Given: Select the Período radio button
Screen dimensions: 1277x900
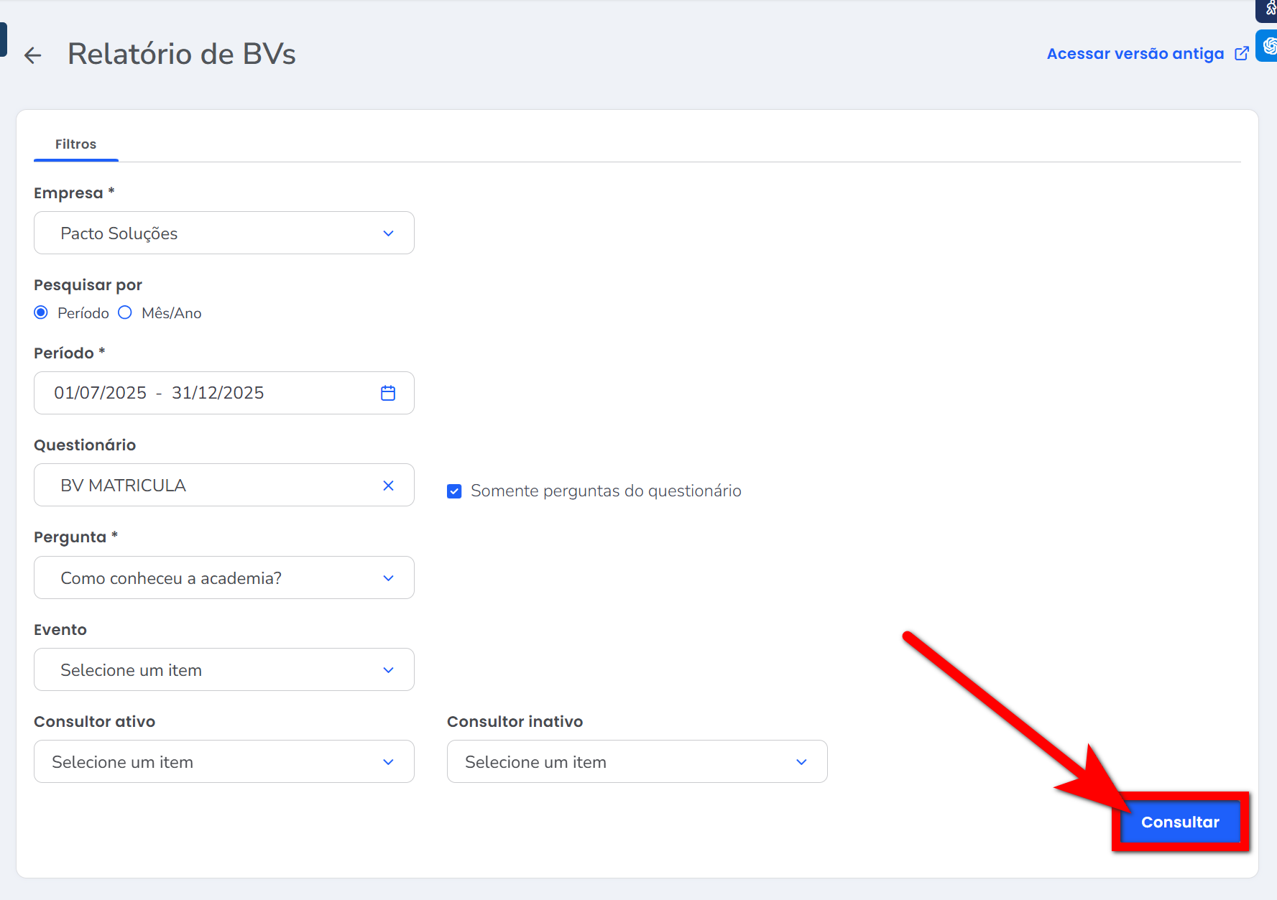Looking at the screenshot, I should point(42,312).
